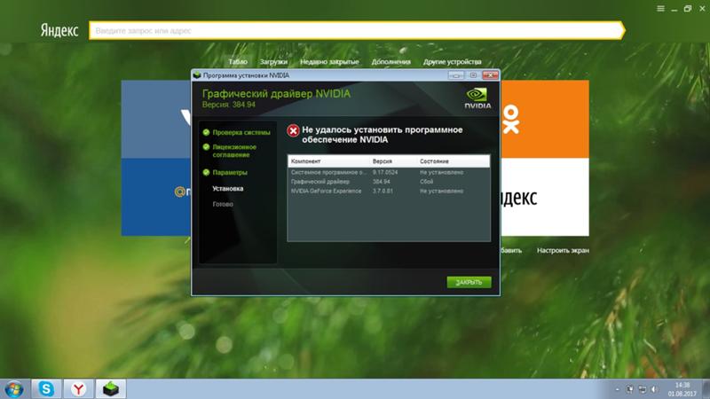This screenshot has height=399, width=710.
Task: Open the Odnoklassniki orange tile
Action: (545, 119)
